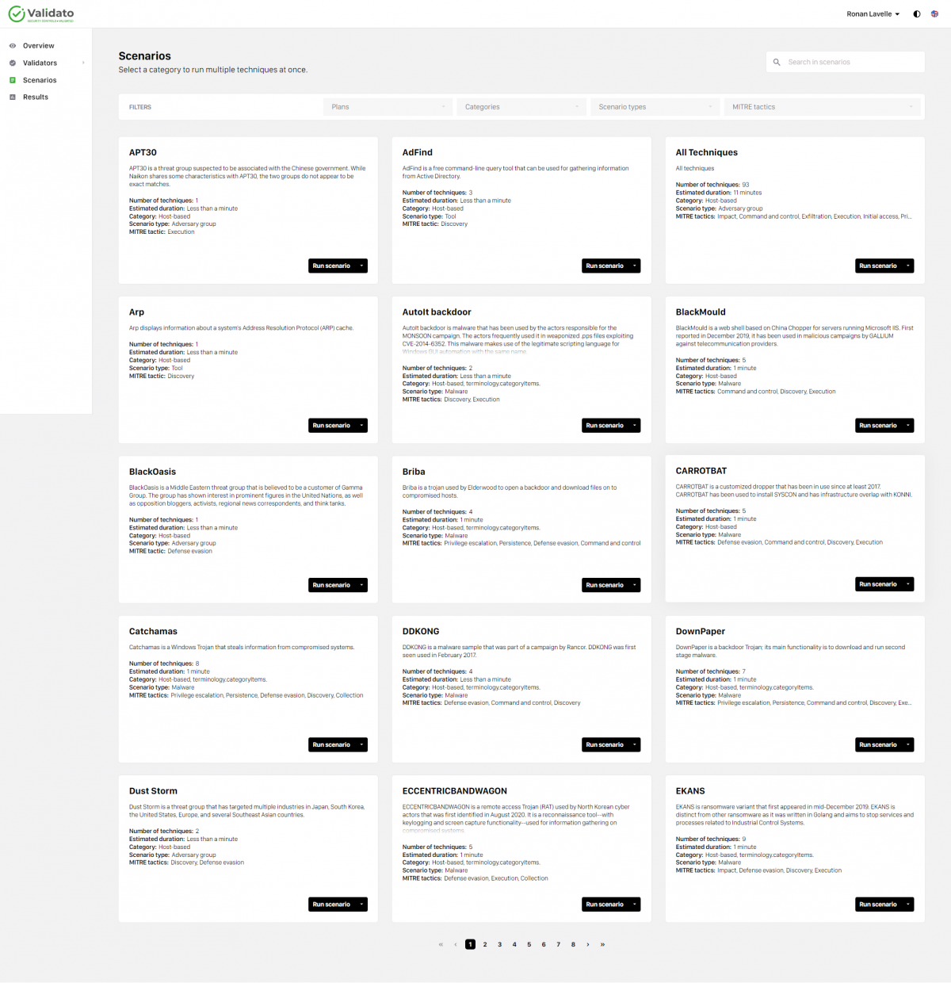Open the Ronan Lavelle user menu
Viewport: 951px width, 983px height.
point(873,14)
